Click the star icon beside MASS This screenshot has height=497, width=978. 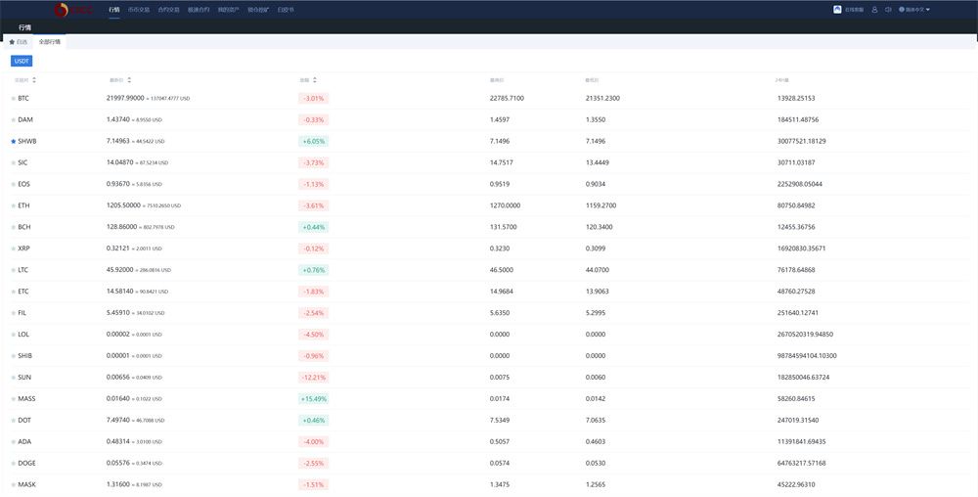(x=14, y=399)
